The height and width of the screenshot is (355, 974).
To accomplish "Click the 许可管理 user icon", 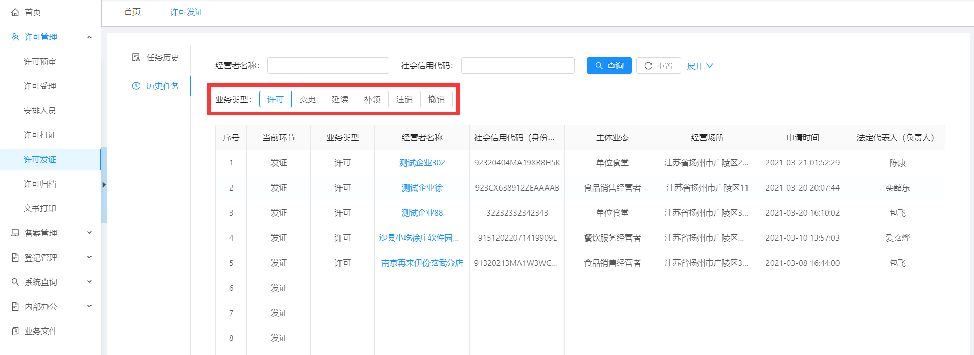I will click(x=15, y=37).
